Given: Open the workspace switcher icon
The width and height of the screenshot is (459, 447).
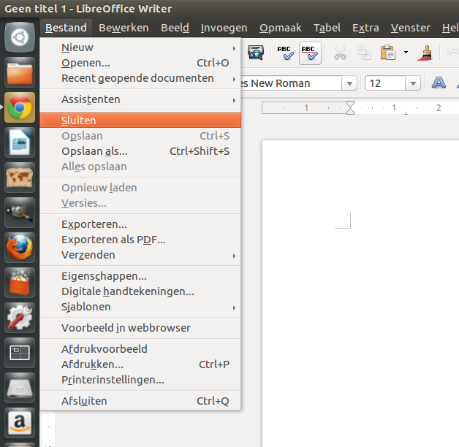Looking at the screenshot, I should click(20, 353).
